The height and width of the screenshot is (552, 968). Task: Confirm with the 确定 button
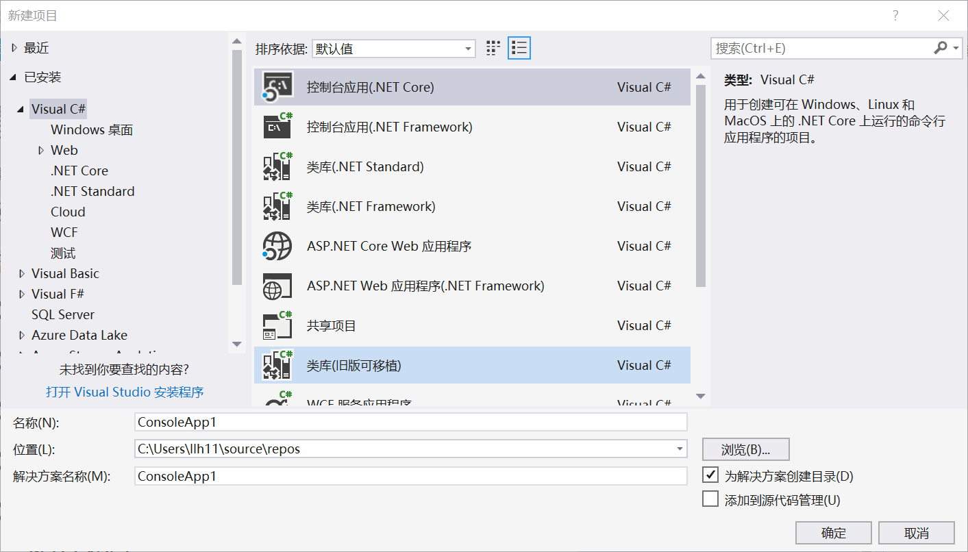click(834, 533)
